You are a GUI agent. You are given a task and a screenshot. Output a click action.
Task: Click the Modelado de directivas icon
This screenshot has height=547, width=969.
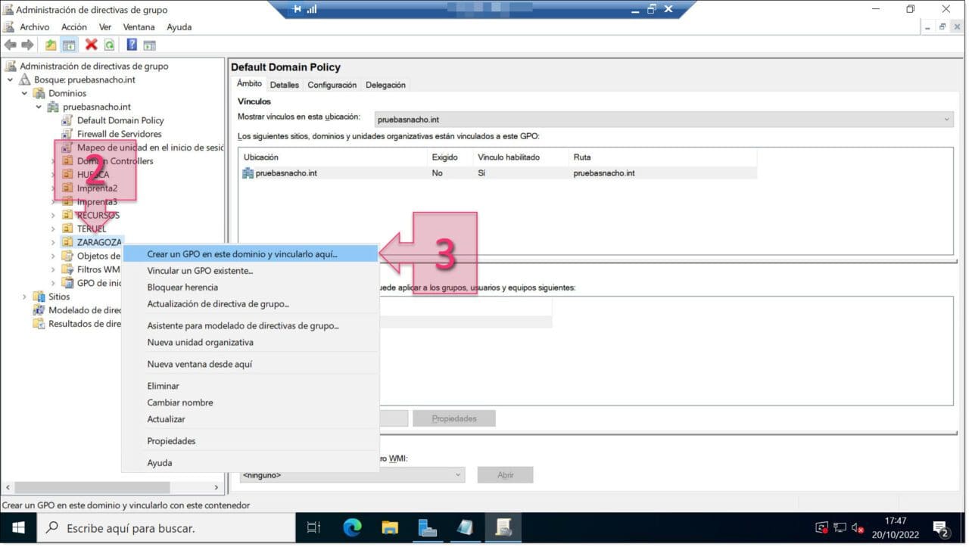pos(39,310)
